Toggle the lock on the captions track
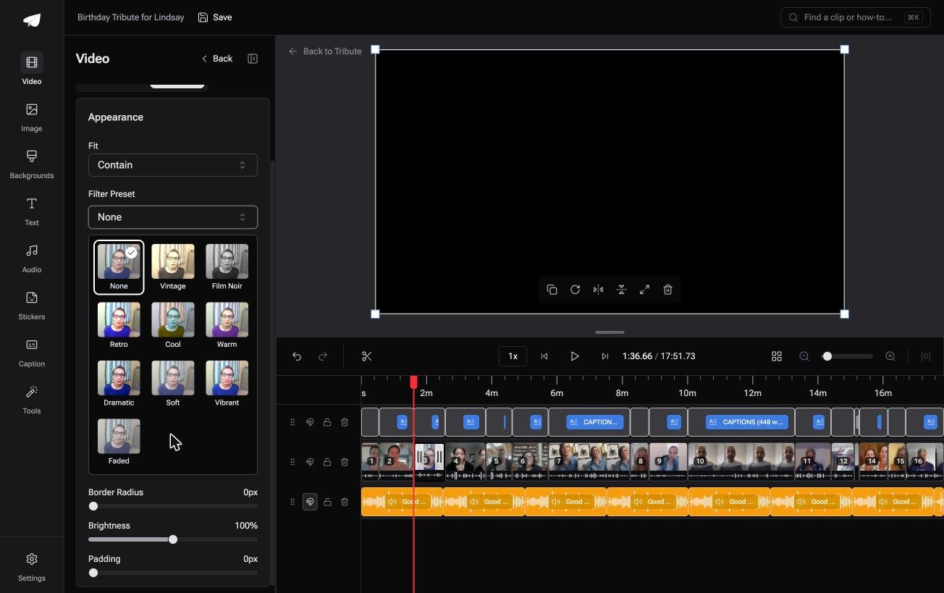 [327, 422]
